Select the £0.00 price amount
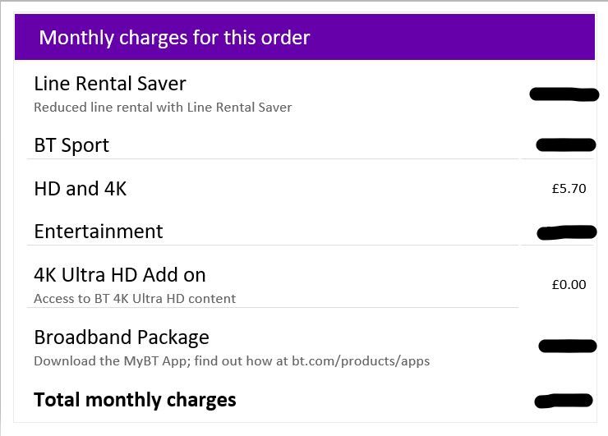608x436 pixels. (569, 285)
